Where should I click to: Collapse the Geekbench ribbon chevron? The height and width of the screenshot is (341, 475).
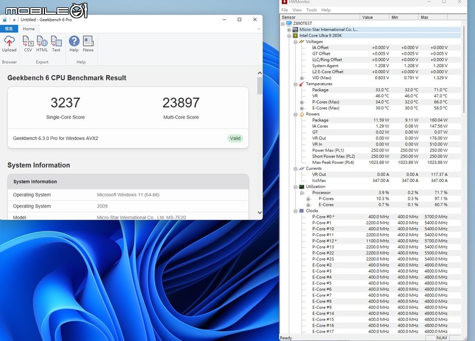pos(259,29)
